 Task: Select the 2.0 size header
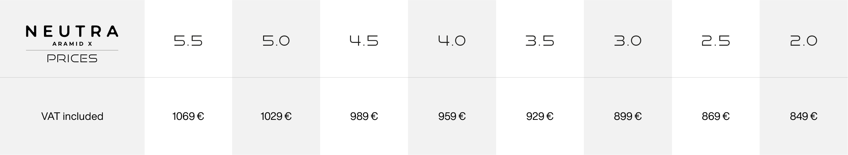click(x=804, y=41)
